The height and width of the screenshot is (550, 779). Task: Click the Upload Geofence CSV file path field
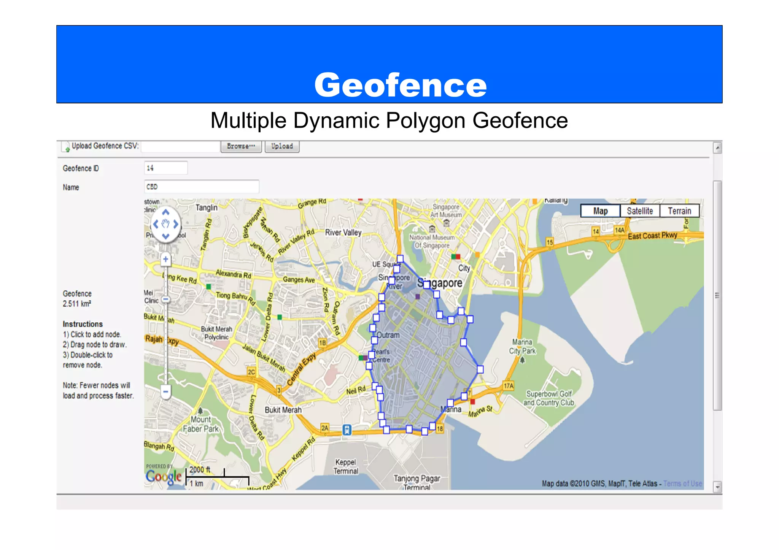pyautogui.click(x=181, y=146)
